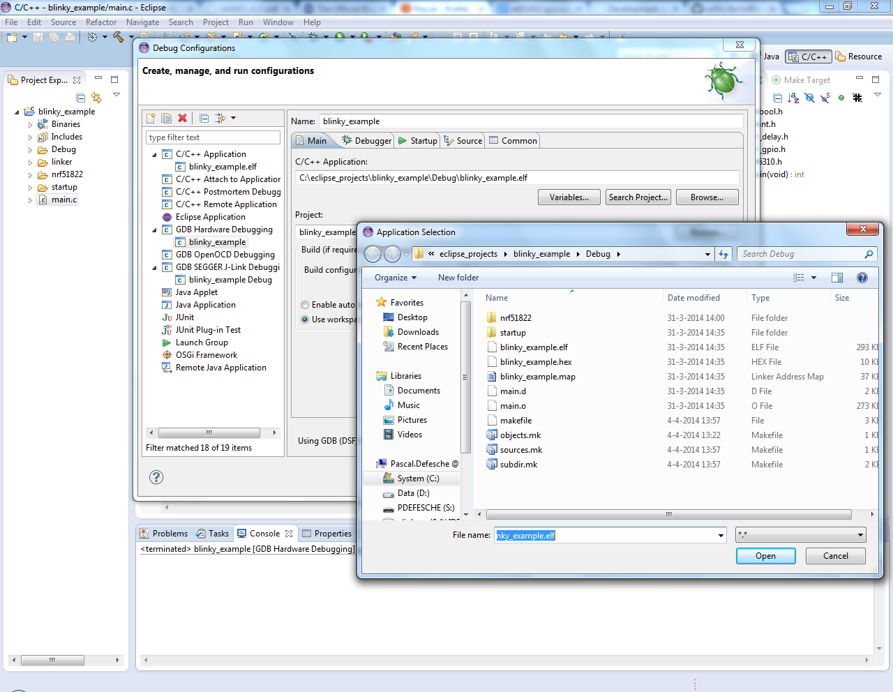Click the Filter launch configurations icon
The height and width of the screenshot is (692, 893).
tap(220, 119)
